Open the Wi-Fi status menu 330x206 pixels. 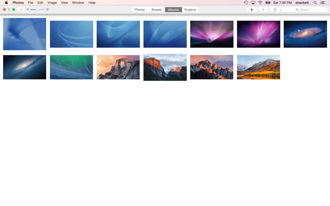pyautogui.click(x=260, y=3)
